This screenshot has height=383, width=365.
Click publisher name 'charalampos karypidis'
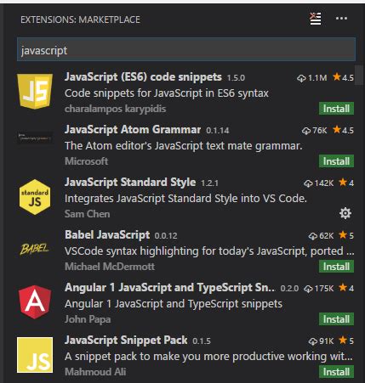pyautogui.click(x=115, y=109)
